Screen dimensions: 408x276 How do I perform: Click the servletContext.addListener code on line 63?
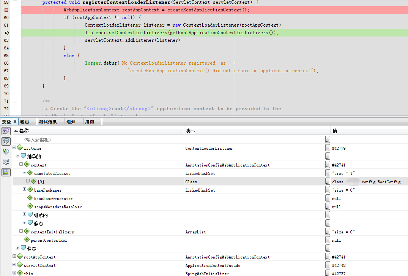coord(134,40)
